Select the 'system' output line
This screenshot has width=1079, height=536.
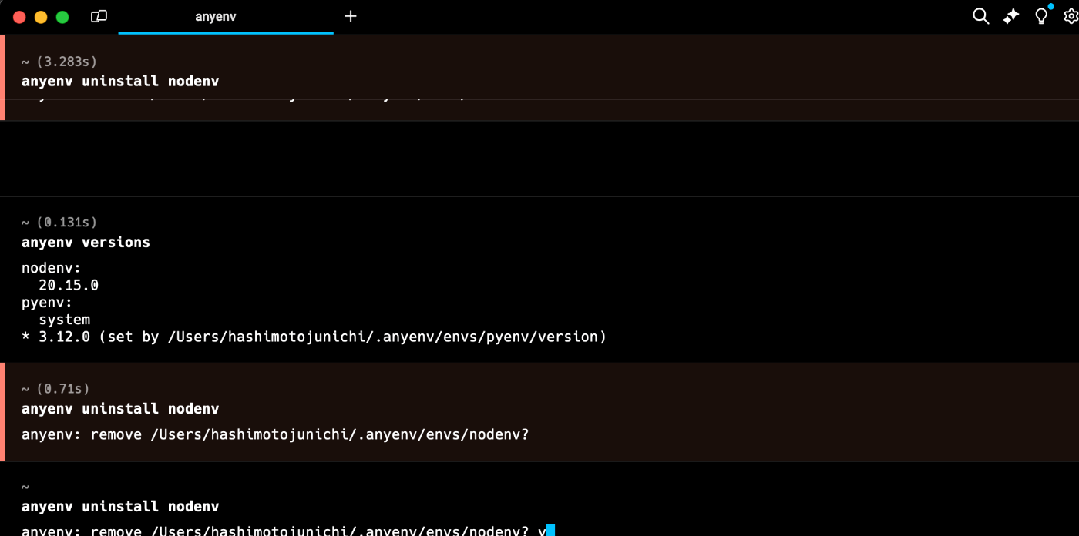(x=65, y=319)
